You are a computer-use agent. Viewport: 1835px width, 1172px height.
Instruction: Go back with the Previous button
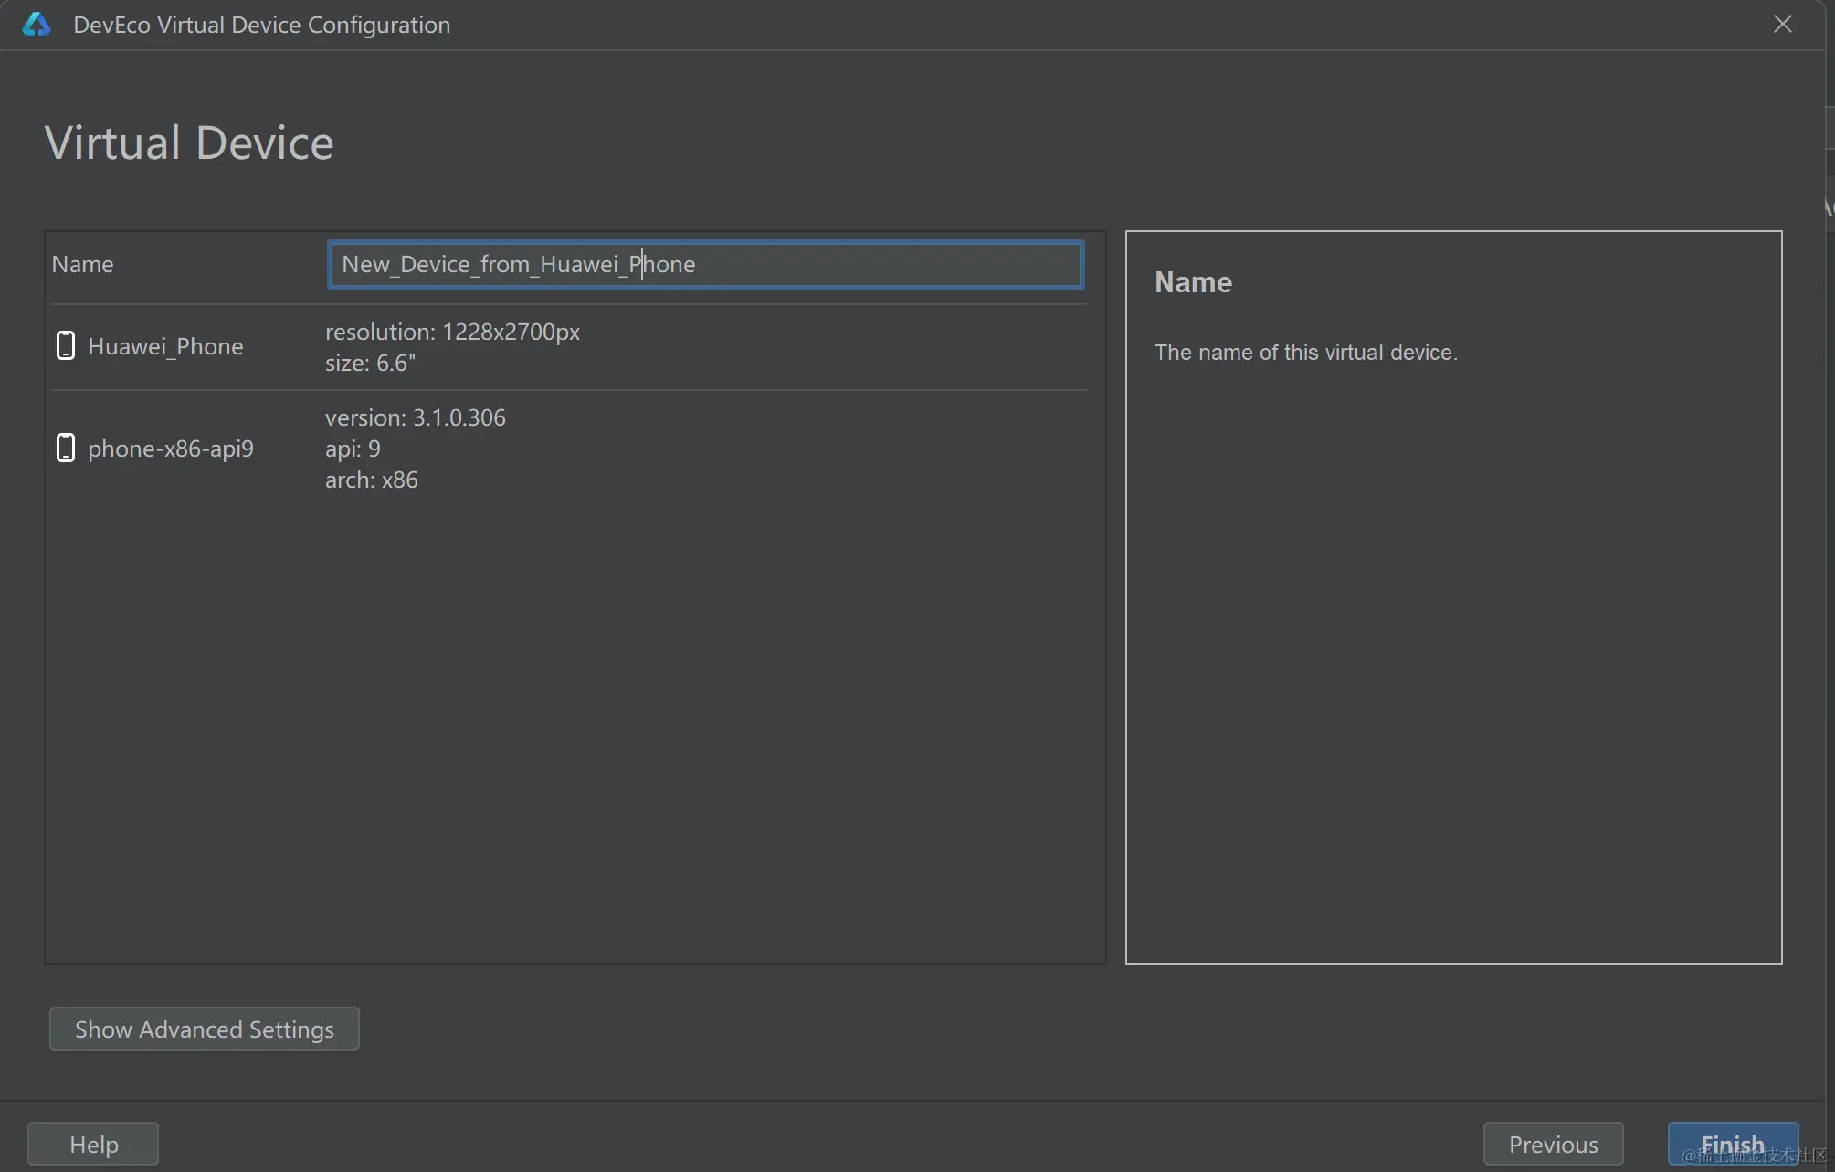point(1553,1144)
